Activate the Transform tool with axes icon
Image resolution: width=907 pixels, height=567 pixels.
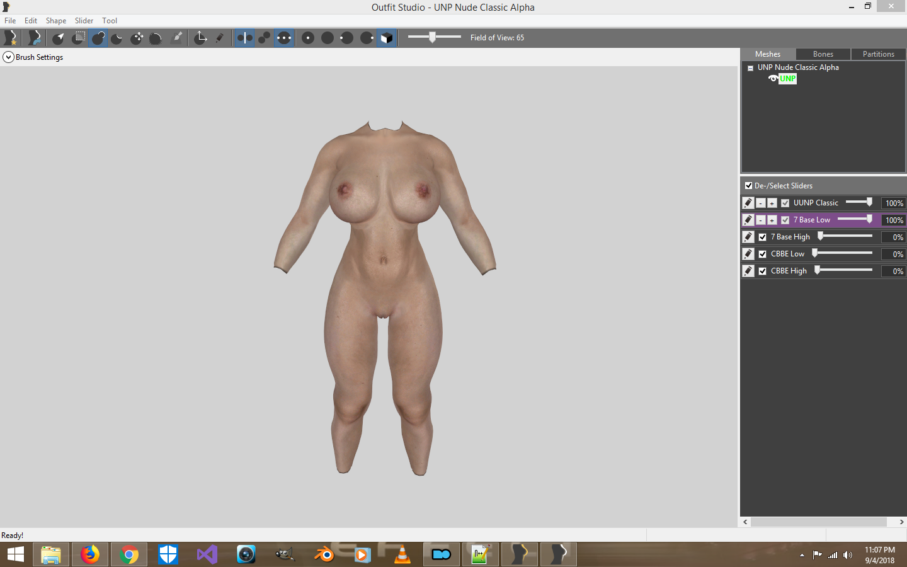[201, 38]
